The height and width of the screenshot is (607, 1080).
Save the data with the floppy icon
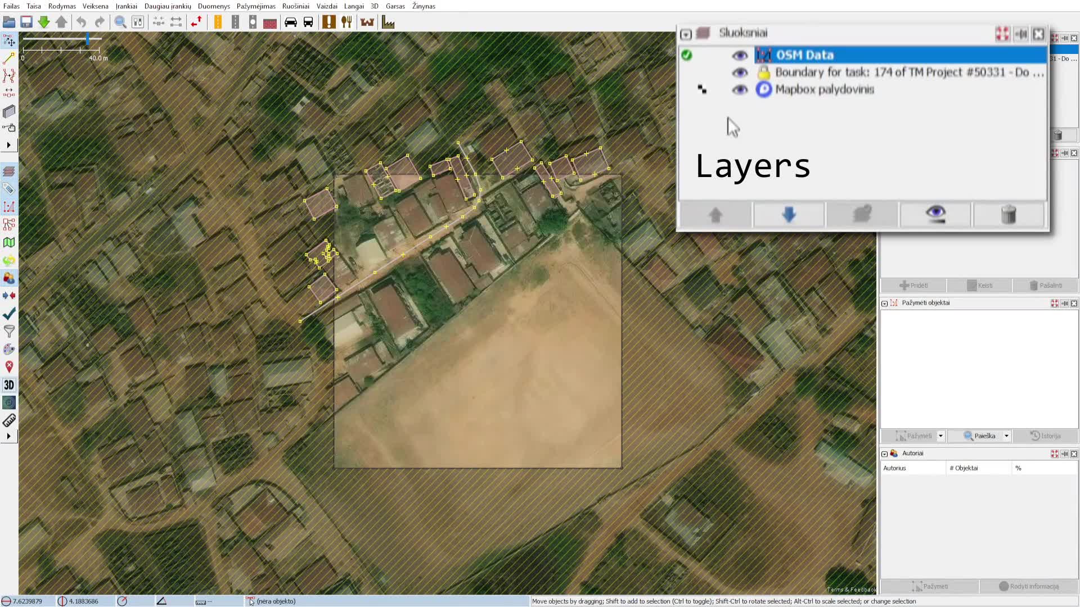(26, 22)
